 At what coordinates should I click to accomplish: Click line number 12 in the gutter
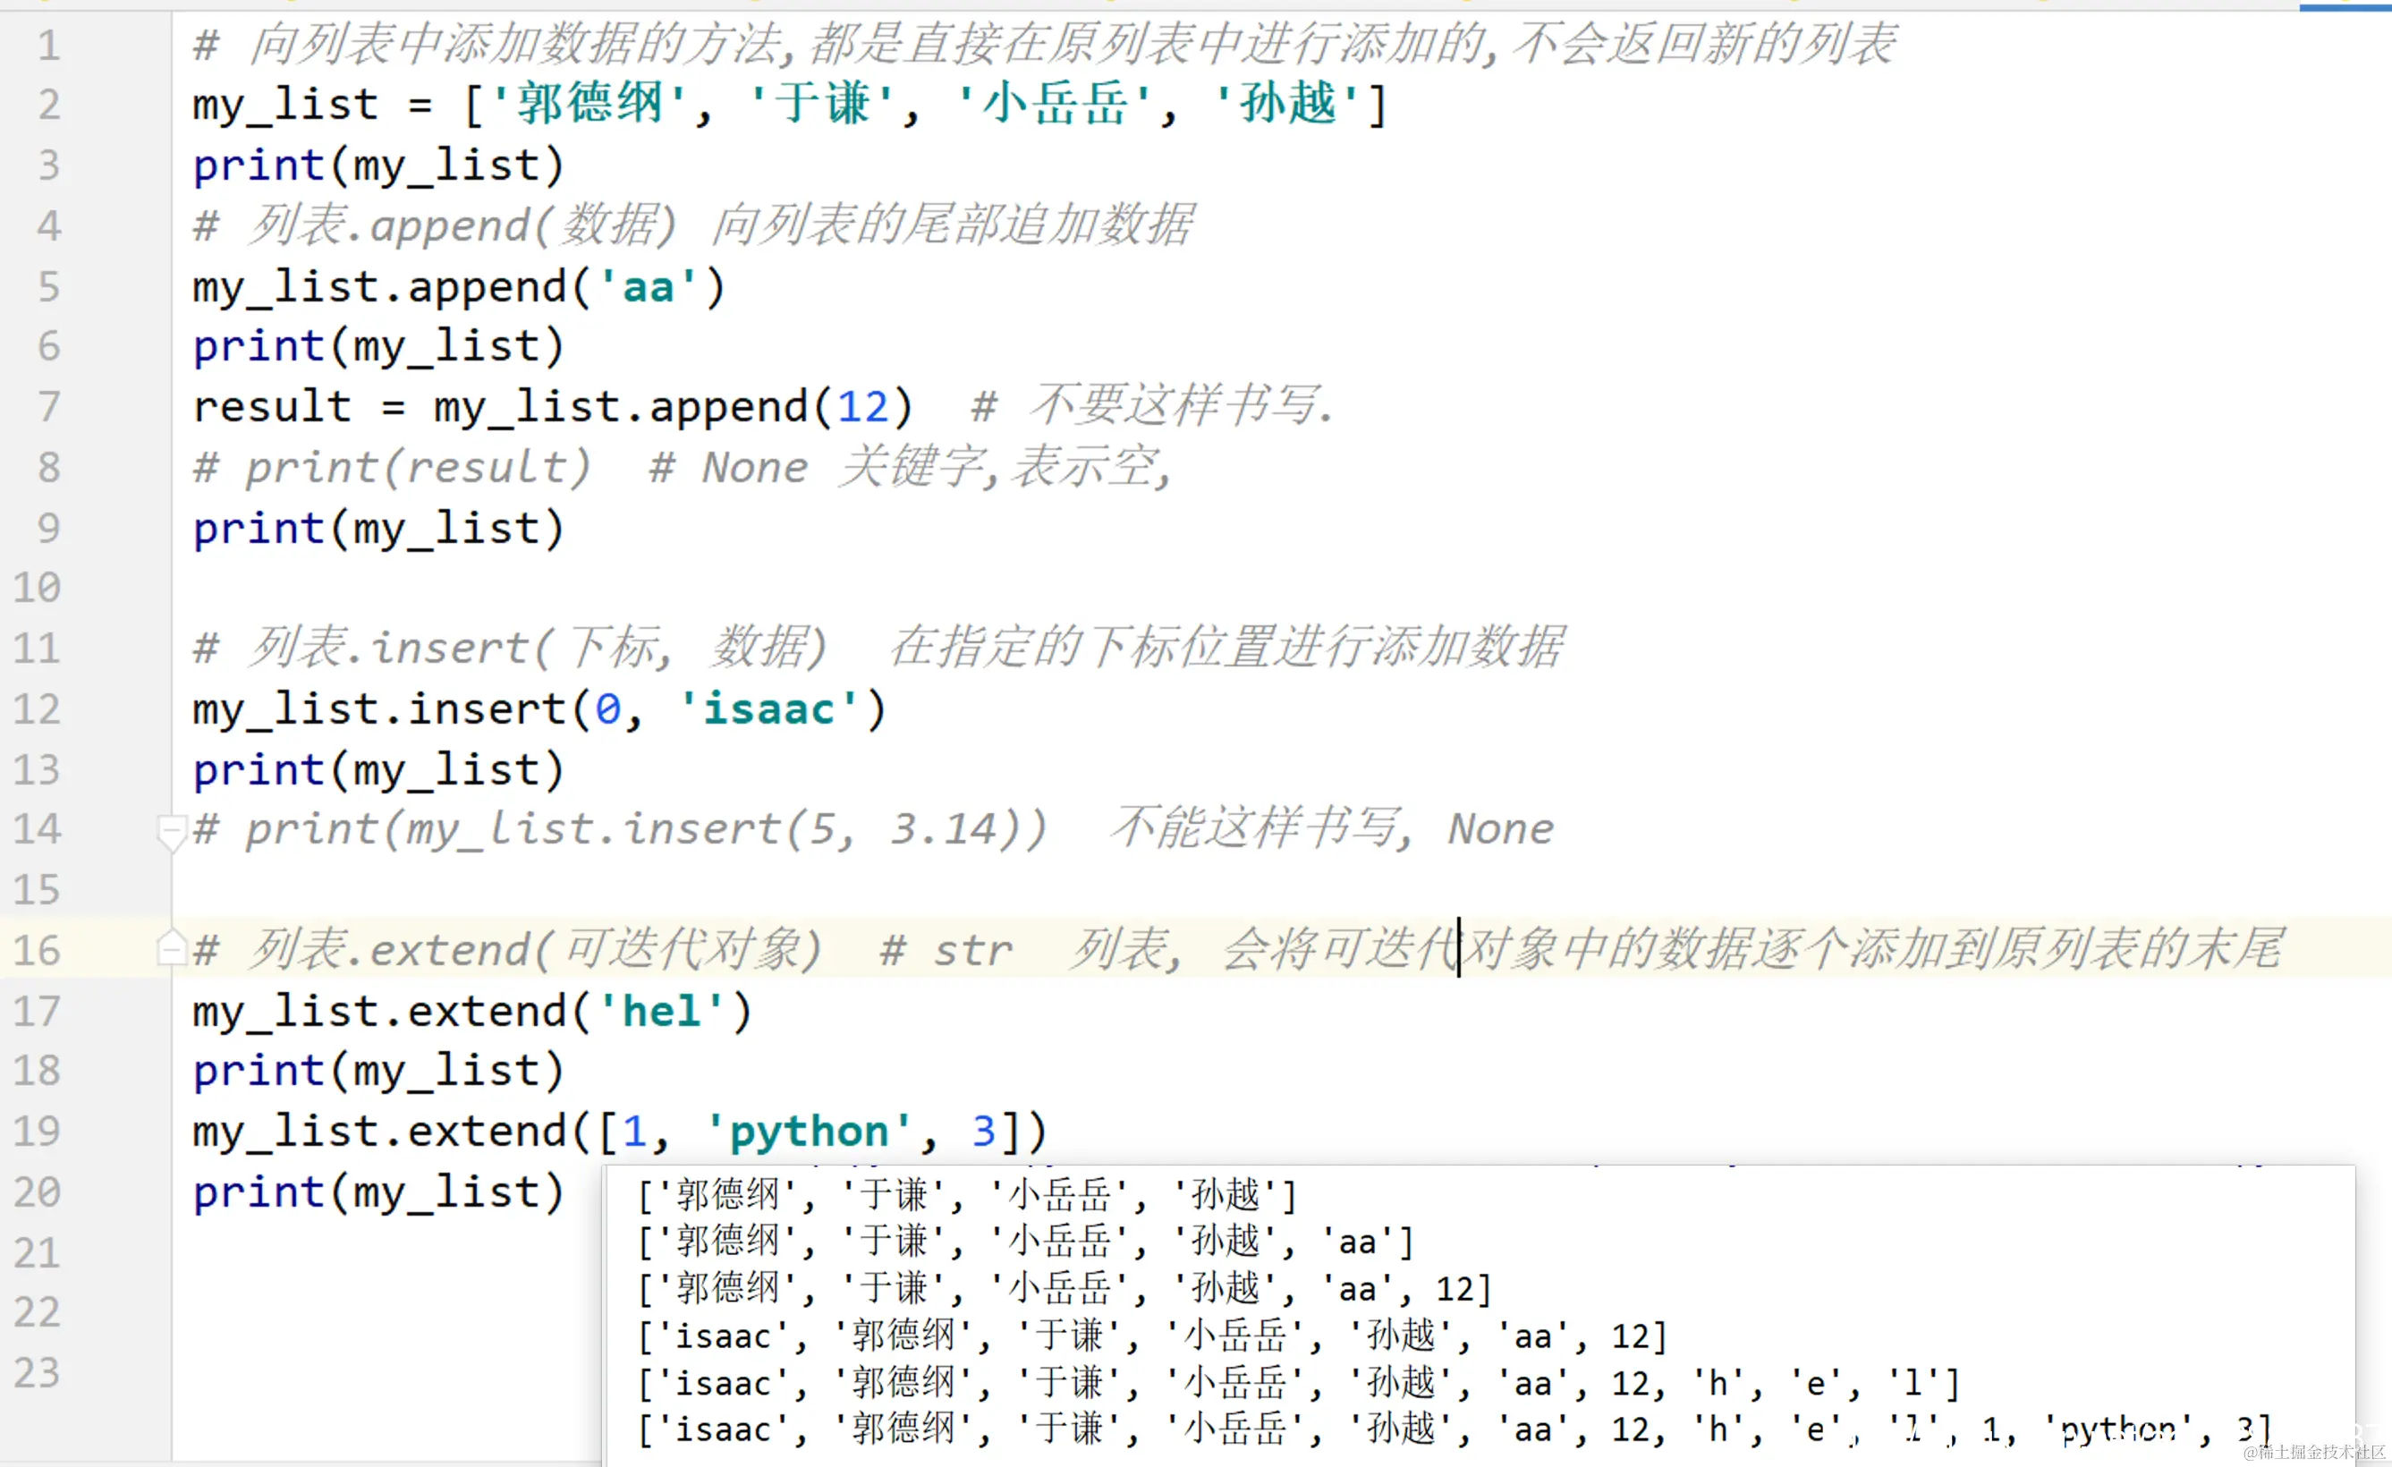(37, 709)
